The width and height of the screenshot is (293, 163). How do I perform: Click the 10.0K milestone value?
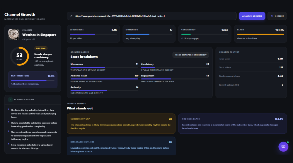point(51,76)
